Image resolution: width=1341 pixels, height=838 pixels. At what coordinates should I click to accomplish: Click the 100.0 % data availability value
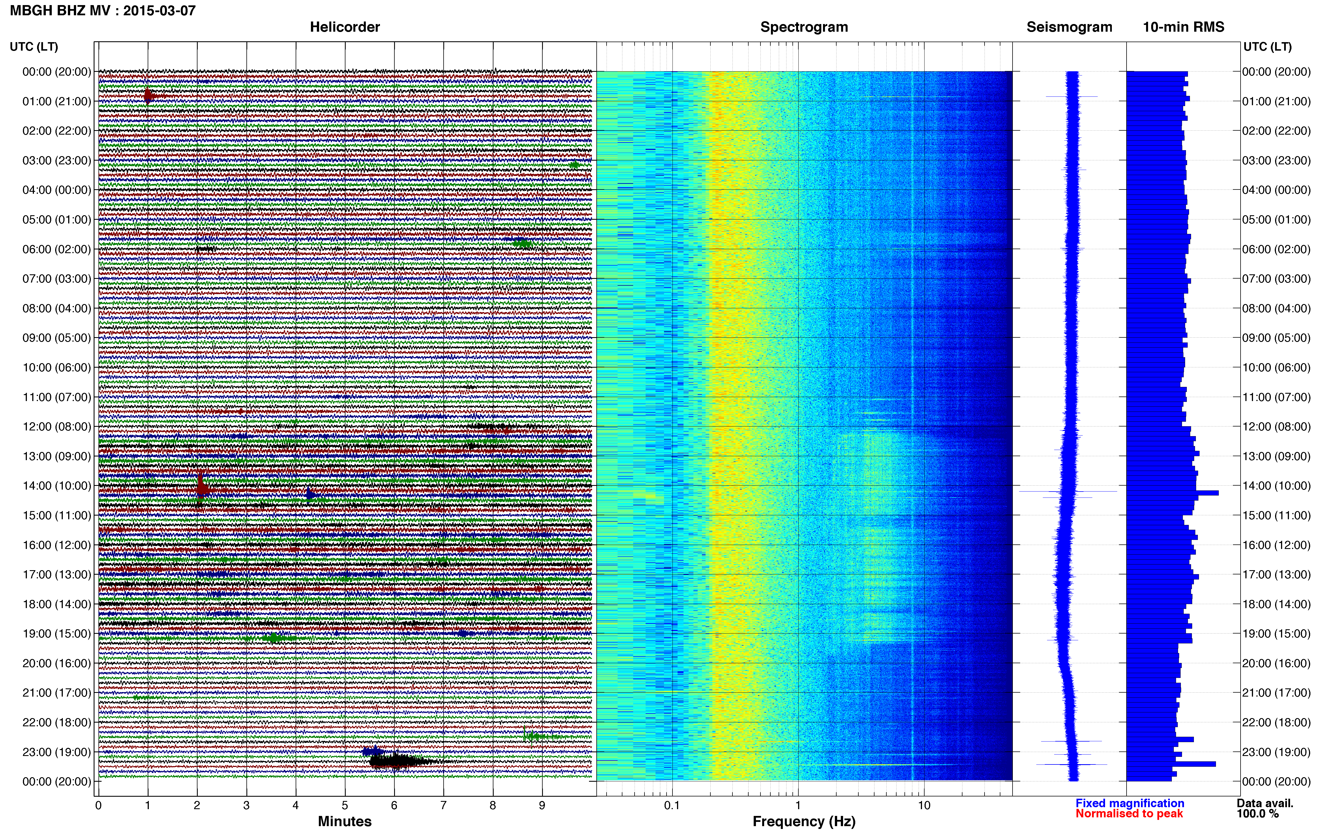pos(1258,814)
